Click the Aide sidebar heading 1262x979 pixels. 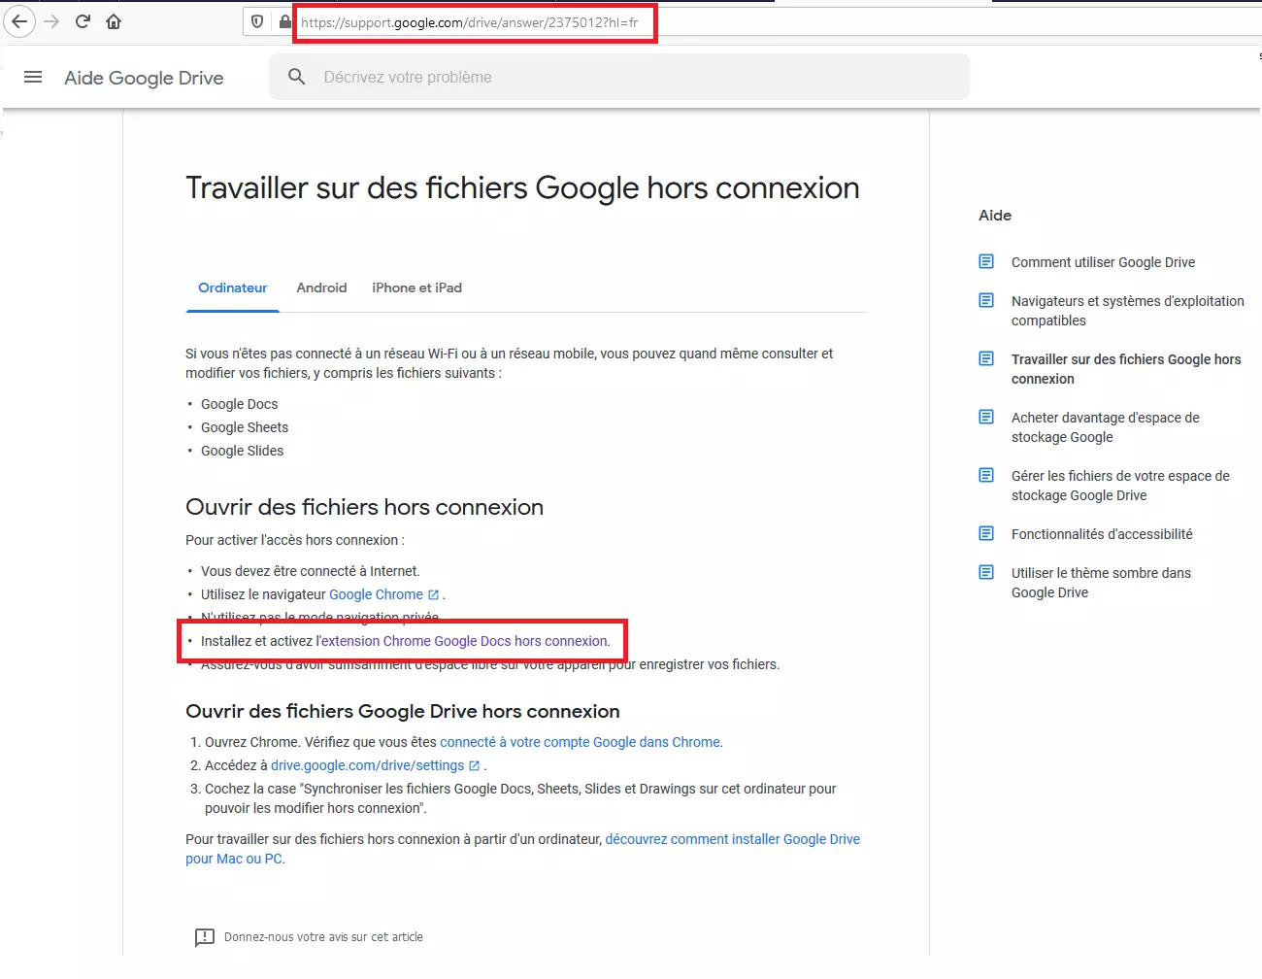pos(995,216)
